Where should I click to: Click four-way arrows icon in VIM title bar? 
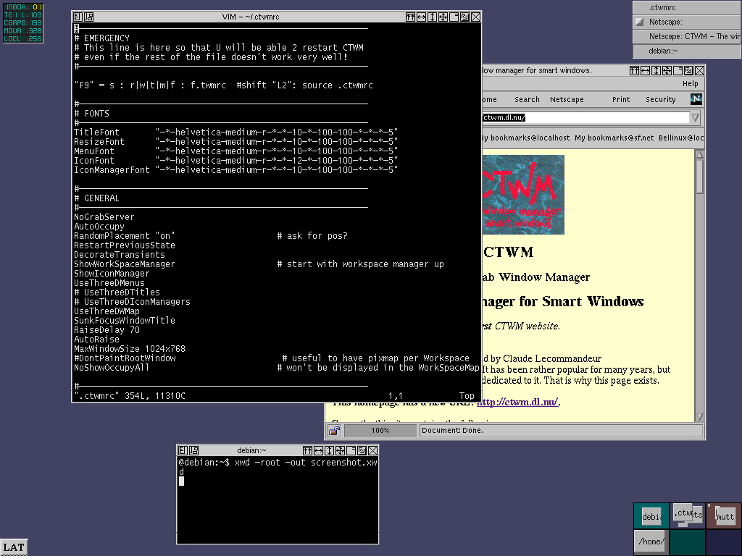(x=443, y=17)
